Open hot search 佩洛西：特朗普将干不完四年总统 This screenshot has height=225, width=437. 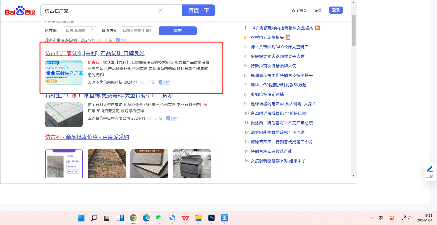point(282,123)
